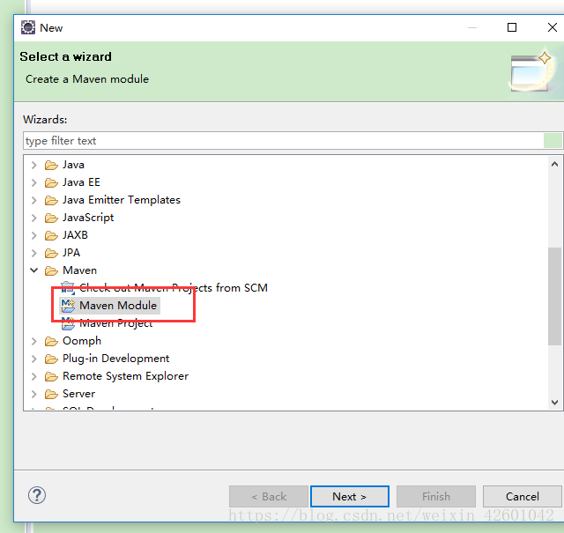Expand the JPA category
This screenshot has height=533, width=564.
34,253
